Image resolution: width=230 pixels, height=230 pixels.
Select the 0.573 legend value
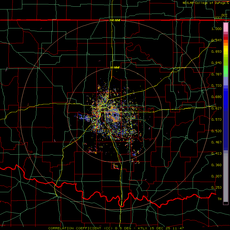216,120
